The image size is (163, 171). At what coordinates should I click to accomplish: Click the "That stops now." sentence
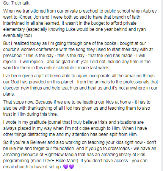(x=19, y=102)
